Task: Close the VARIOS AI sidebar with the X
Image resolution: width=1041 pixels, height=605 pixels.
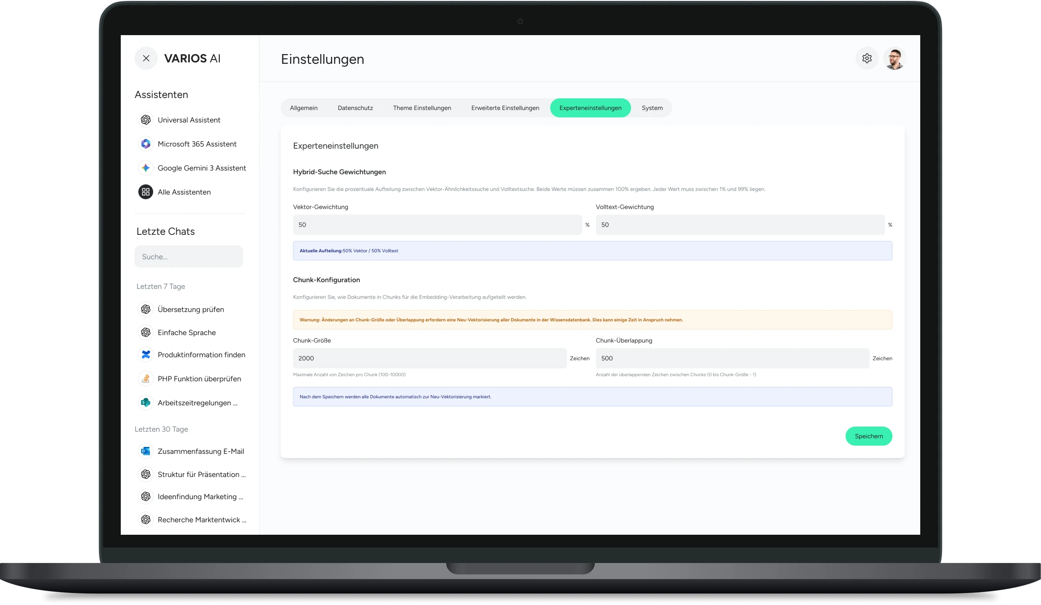Action: tap(146, 58)
